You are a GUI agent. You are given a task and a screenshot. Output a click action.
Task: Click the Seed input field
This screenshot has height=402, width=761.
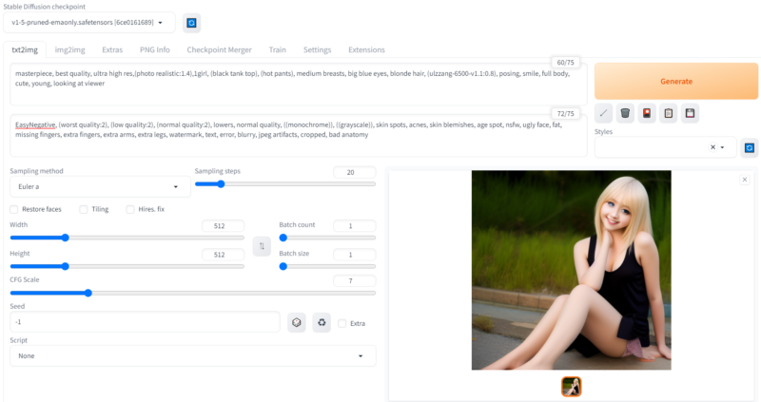tap(145, 322)
